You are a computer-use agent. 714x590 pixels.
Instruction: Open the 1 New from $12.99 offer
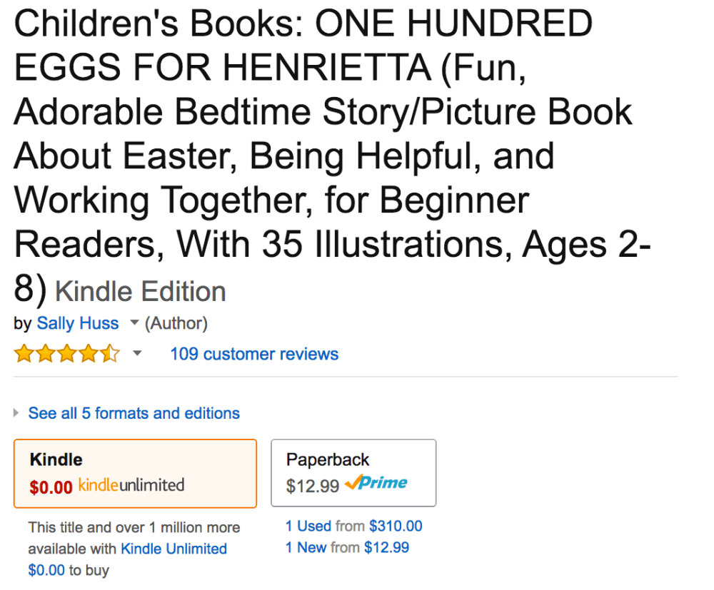[x=348, y=548]
